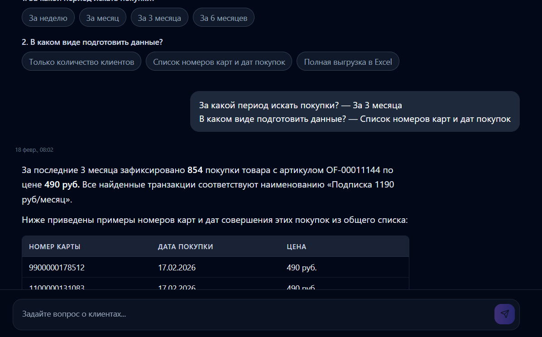
Task: Select "Список номеров карт и дат покупок" chip
Action: pyautogui.click(x=219, y=62)
